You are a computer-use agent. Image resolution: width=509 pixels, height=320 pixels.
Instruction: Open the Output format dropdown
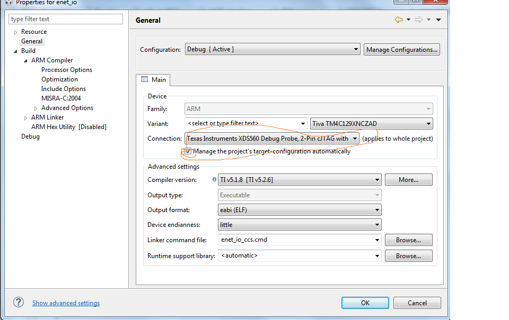coord(300,210)
